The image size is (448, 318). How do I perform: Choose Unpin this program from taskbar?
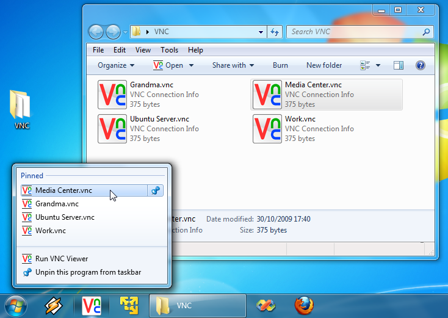92,272
